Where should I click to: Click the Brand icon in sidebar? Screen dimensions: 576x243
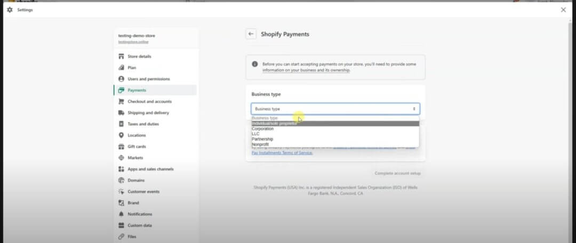(x=121, y=203)
